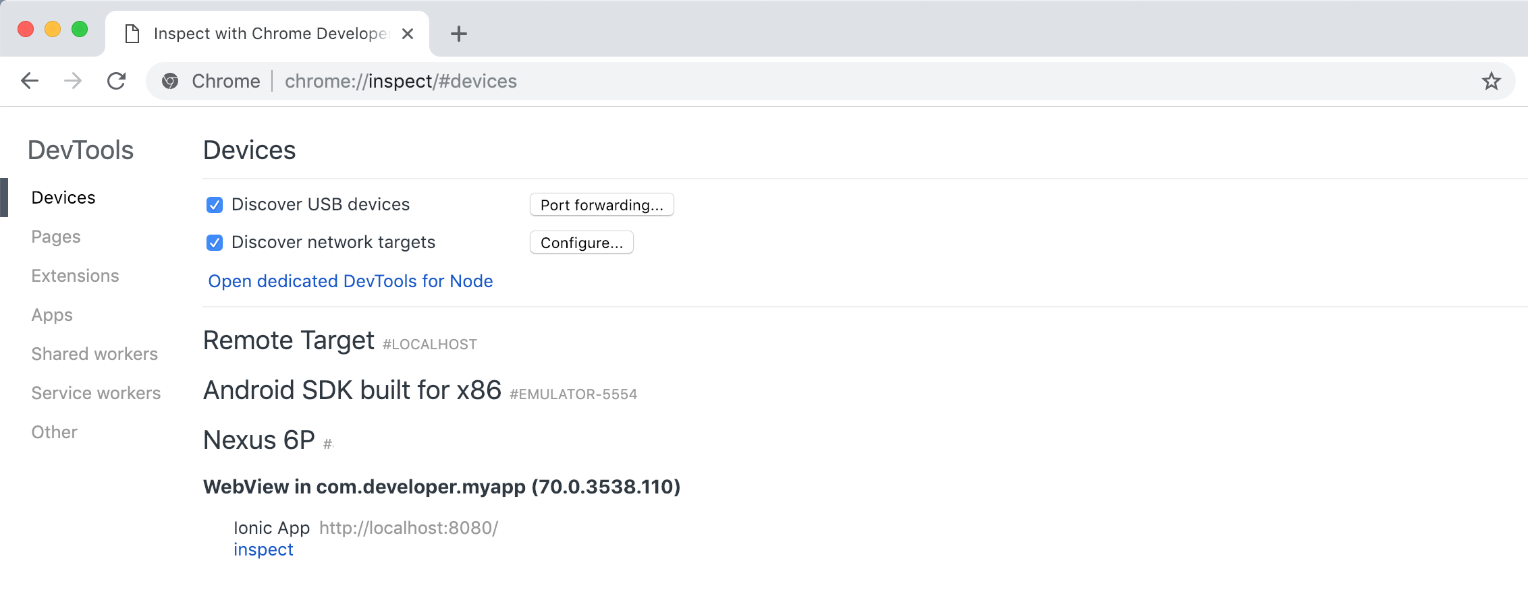Viewport: 1528px width, 600px height.
Task: Click the page document icon on tab
Action: (133, 34)
